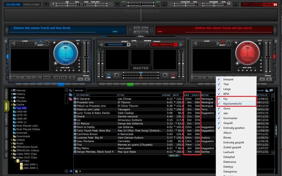Click the master left arrow button
The width and height of the screenshot is (282, 176).
tap(117, 75)
